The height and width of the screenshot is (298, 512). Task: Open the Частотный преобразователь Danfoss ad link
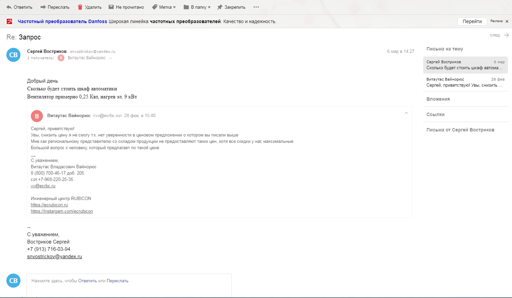[x=62, y=22]
